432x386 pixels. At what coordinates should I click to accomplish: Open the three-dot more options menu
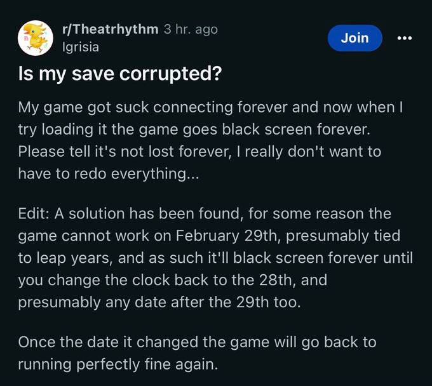point(404,38)
